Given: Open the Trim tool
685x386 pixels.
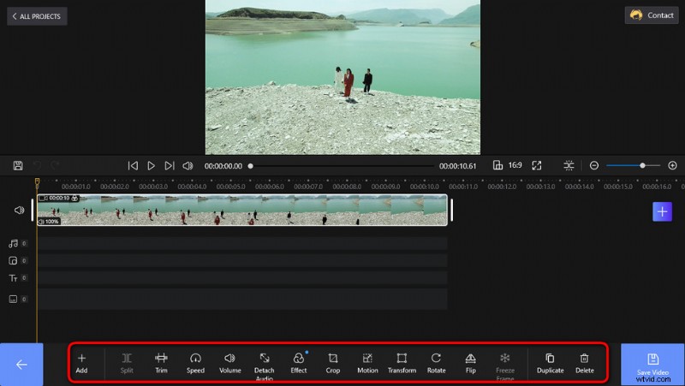Looking at the screenshot, I should (x=161, y=363).
